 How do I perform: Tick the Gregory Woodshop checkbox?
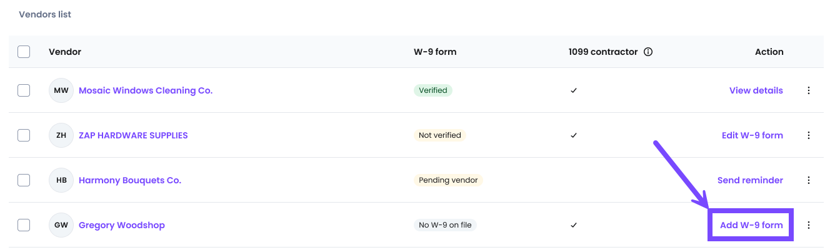pyautogui.click(x=24, y=225)
